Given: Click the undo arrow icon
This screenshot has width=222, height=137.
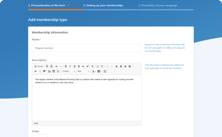Looking at the screenshot, I should point(56,66).
